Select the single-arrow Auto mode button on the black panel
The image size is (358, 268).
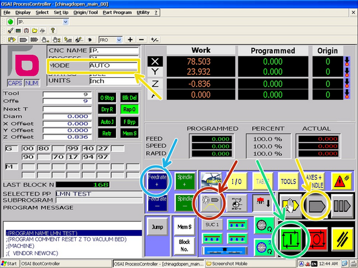click(316, 206)
